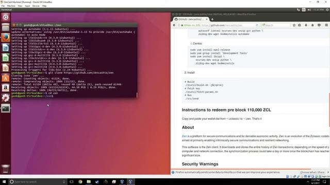Open a new Firefox tab with plus
Image resolution: width=330 pixels, height=185 pixels.
[212, 20]
